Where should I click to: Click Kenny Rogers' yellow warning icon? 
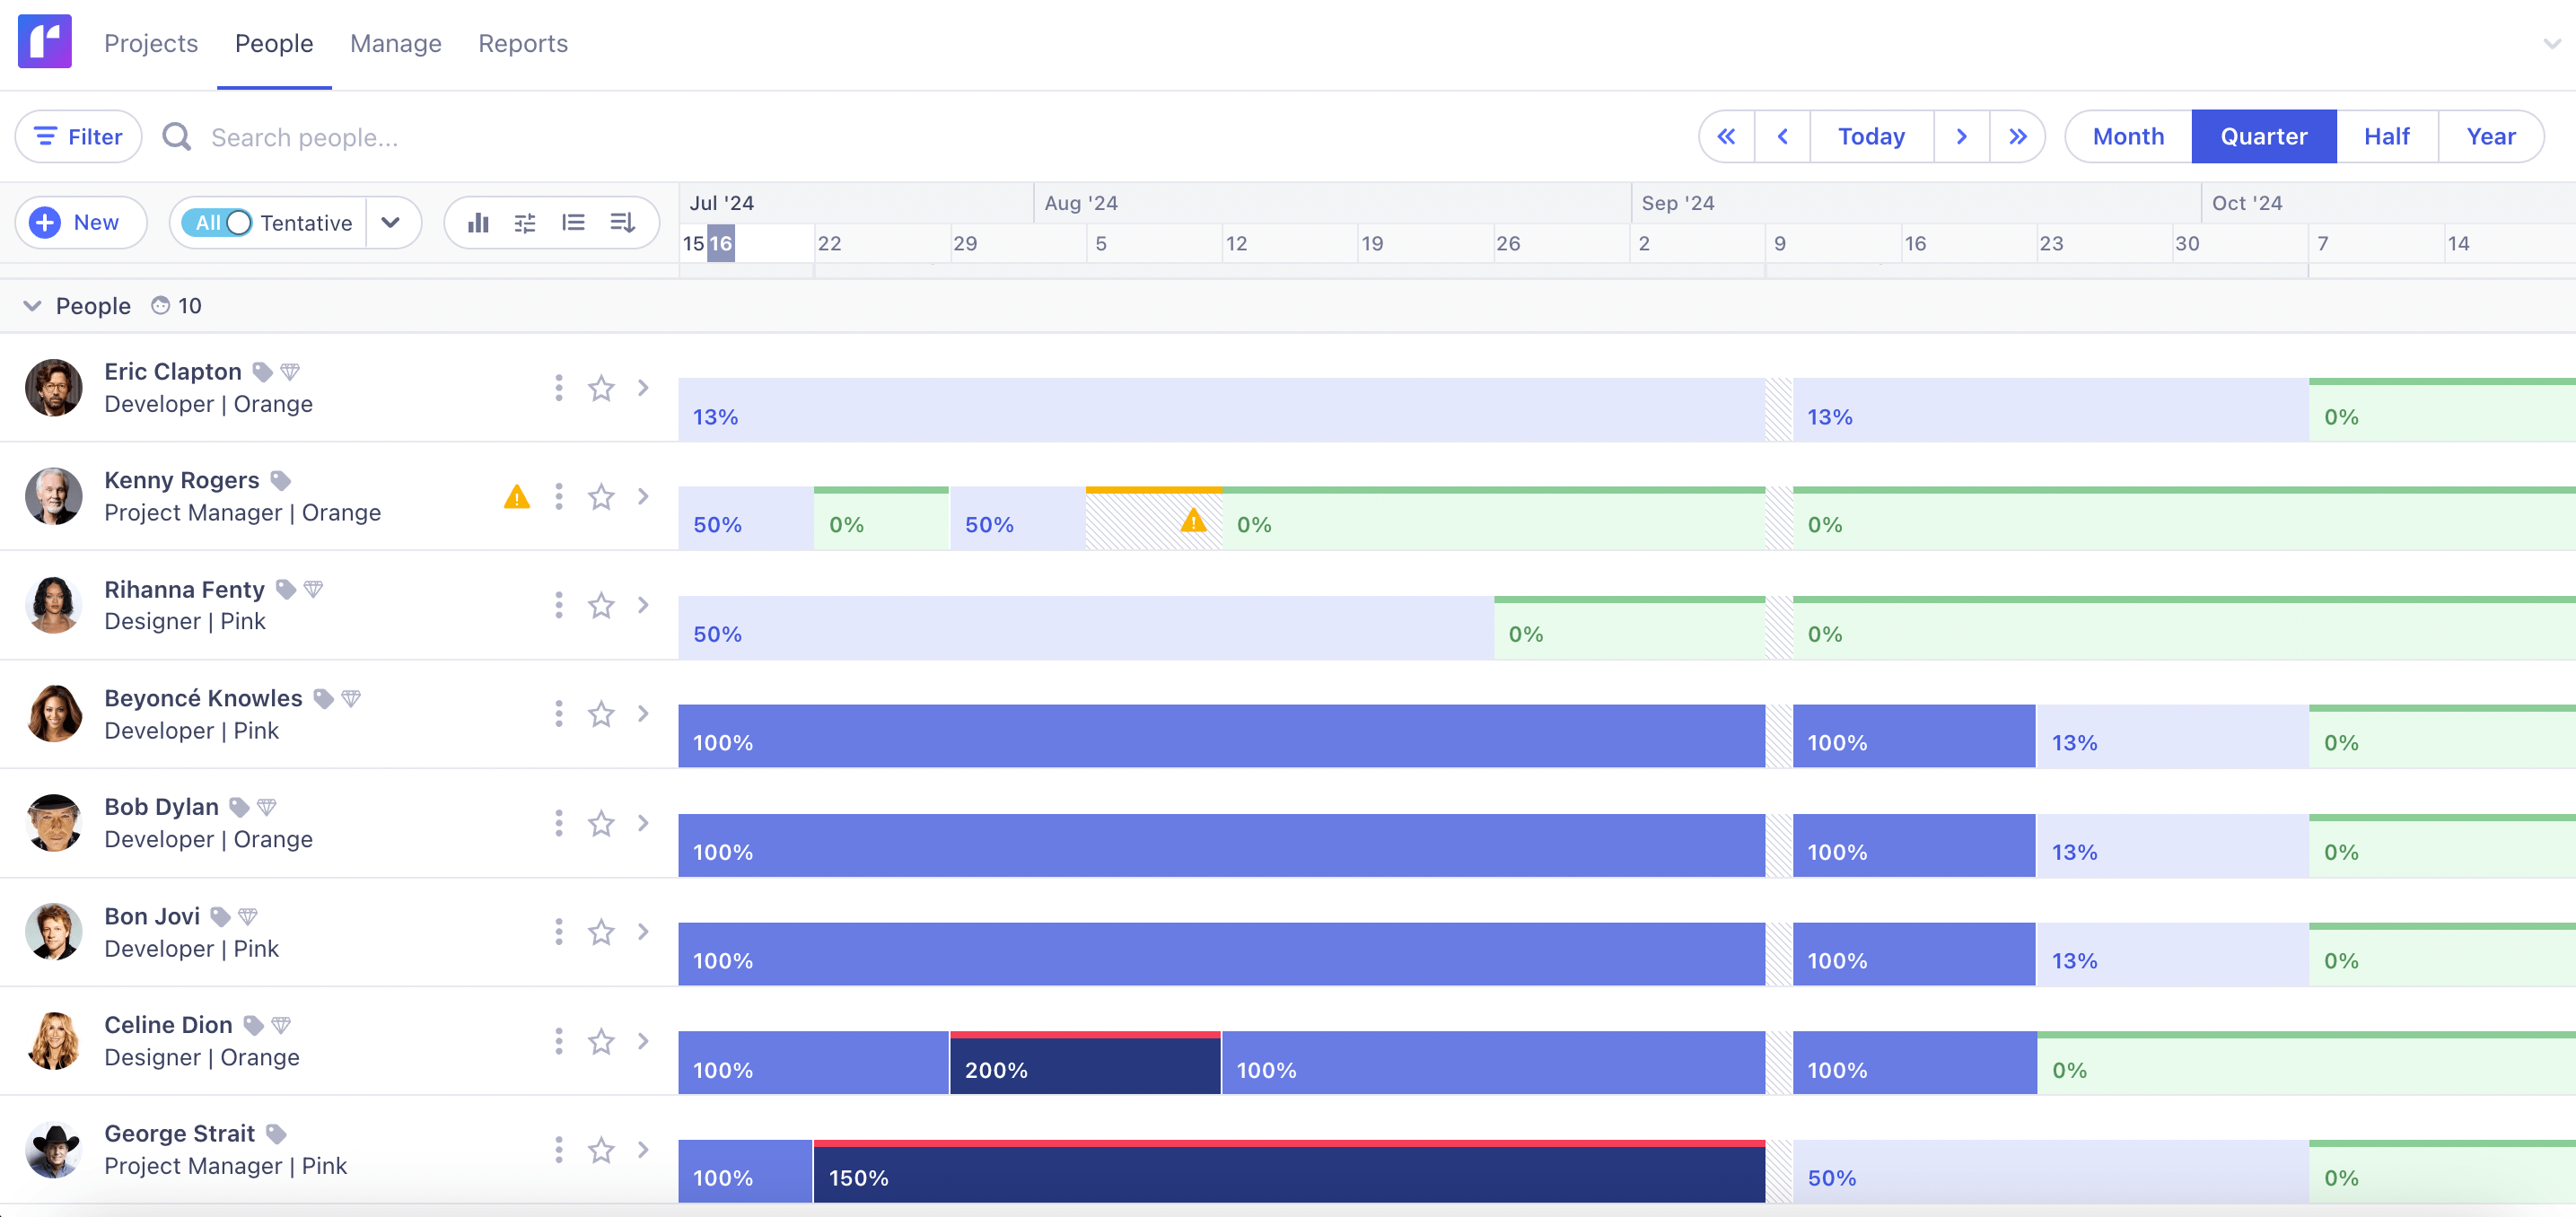pyautogui.click(x=516, y=497)
